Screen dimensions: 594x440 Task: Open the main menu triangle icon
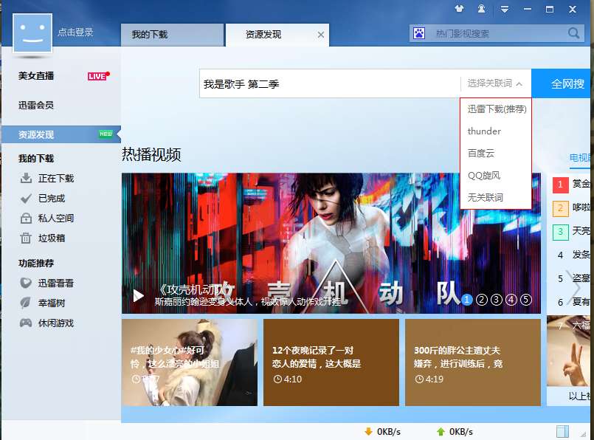tap(505, 9)
